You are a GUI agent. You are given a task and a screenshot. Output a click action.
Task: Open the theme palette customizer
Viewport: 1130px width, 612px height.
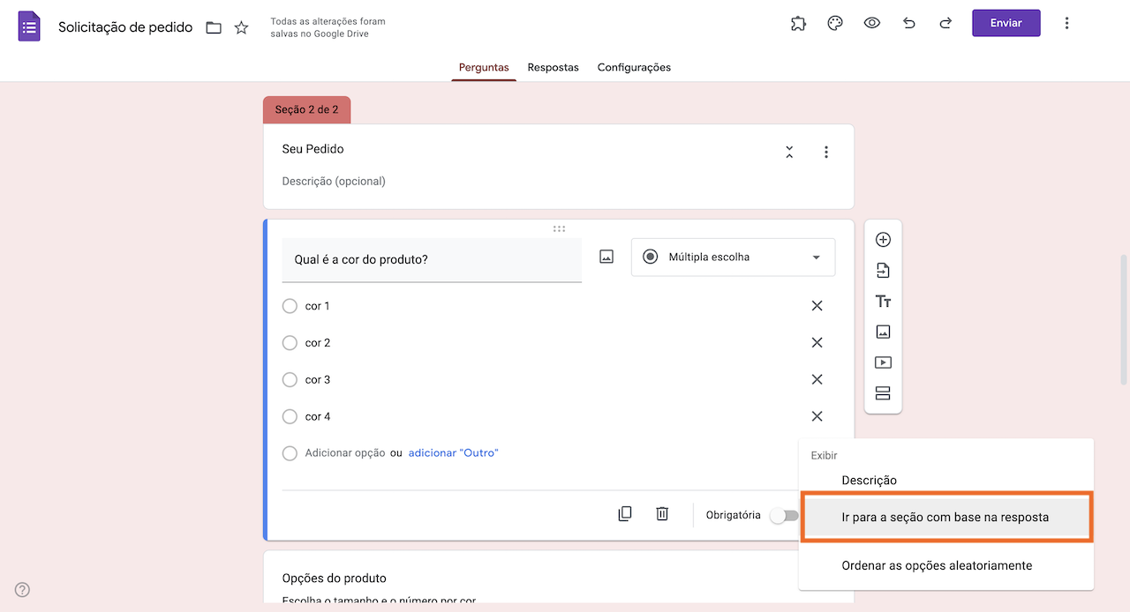[x=835, y=24]
